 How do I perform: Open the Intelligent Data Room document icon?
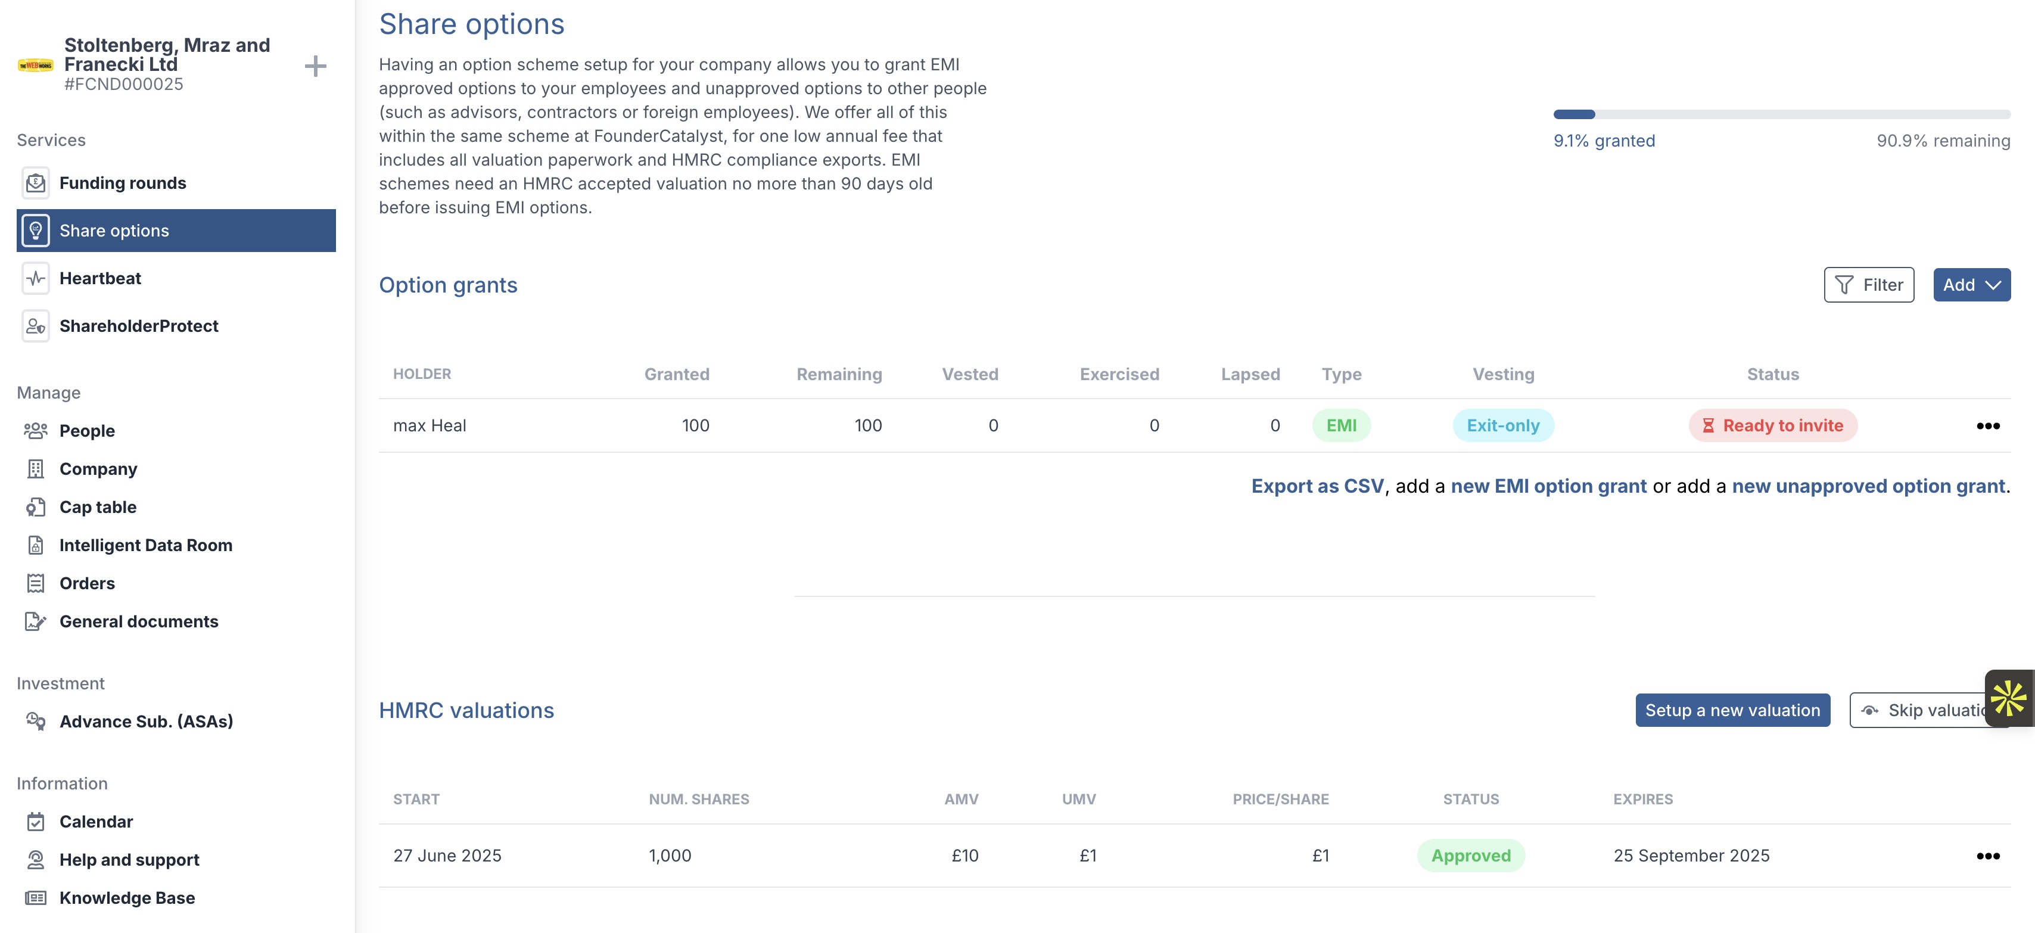[35, 545]
